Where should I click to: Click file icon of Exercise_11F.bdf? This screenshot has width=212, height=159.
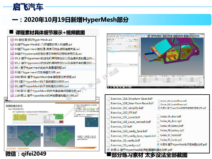(x=108, y=127)
